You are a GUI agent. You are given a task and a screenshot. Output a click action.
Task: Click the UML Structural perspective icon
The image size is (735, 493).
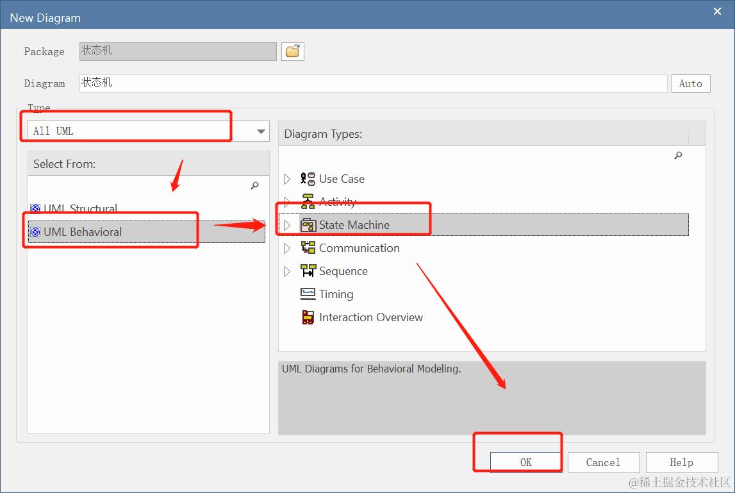[x=35, y=208]
